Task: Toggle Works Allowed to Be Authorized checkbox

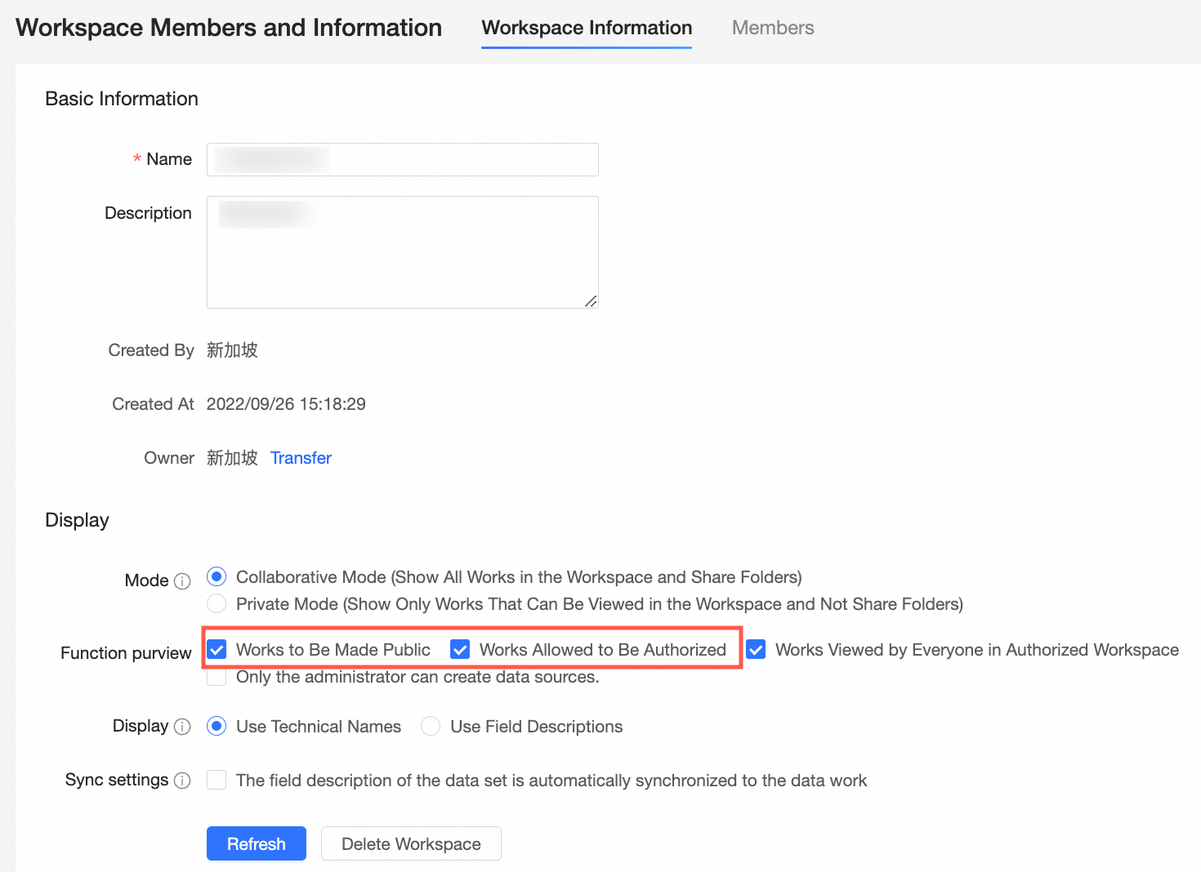Action: point(460,650)
